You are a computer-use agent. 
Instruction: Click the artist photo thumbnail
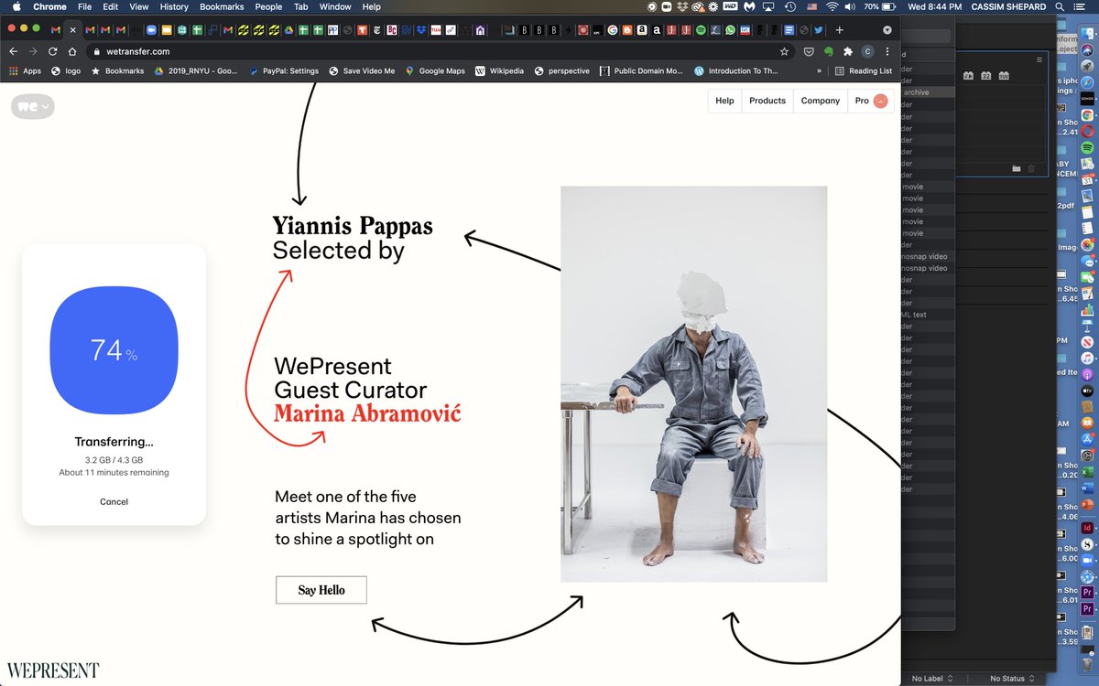click(693, 384)
